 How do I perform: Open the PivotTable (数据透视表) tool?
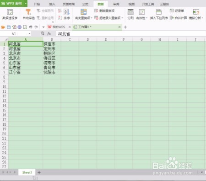pos(10,14)
